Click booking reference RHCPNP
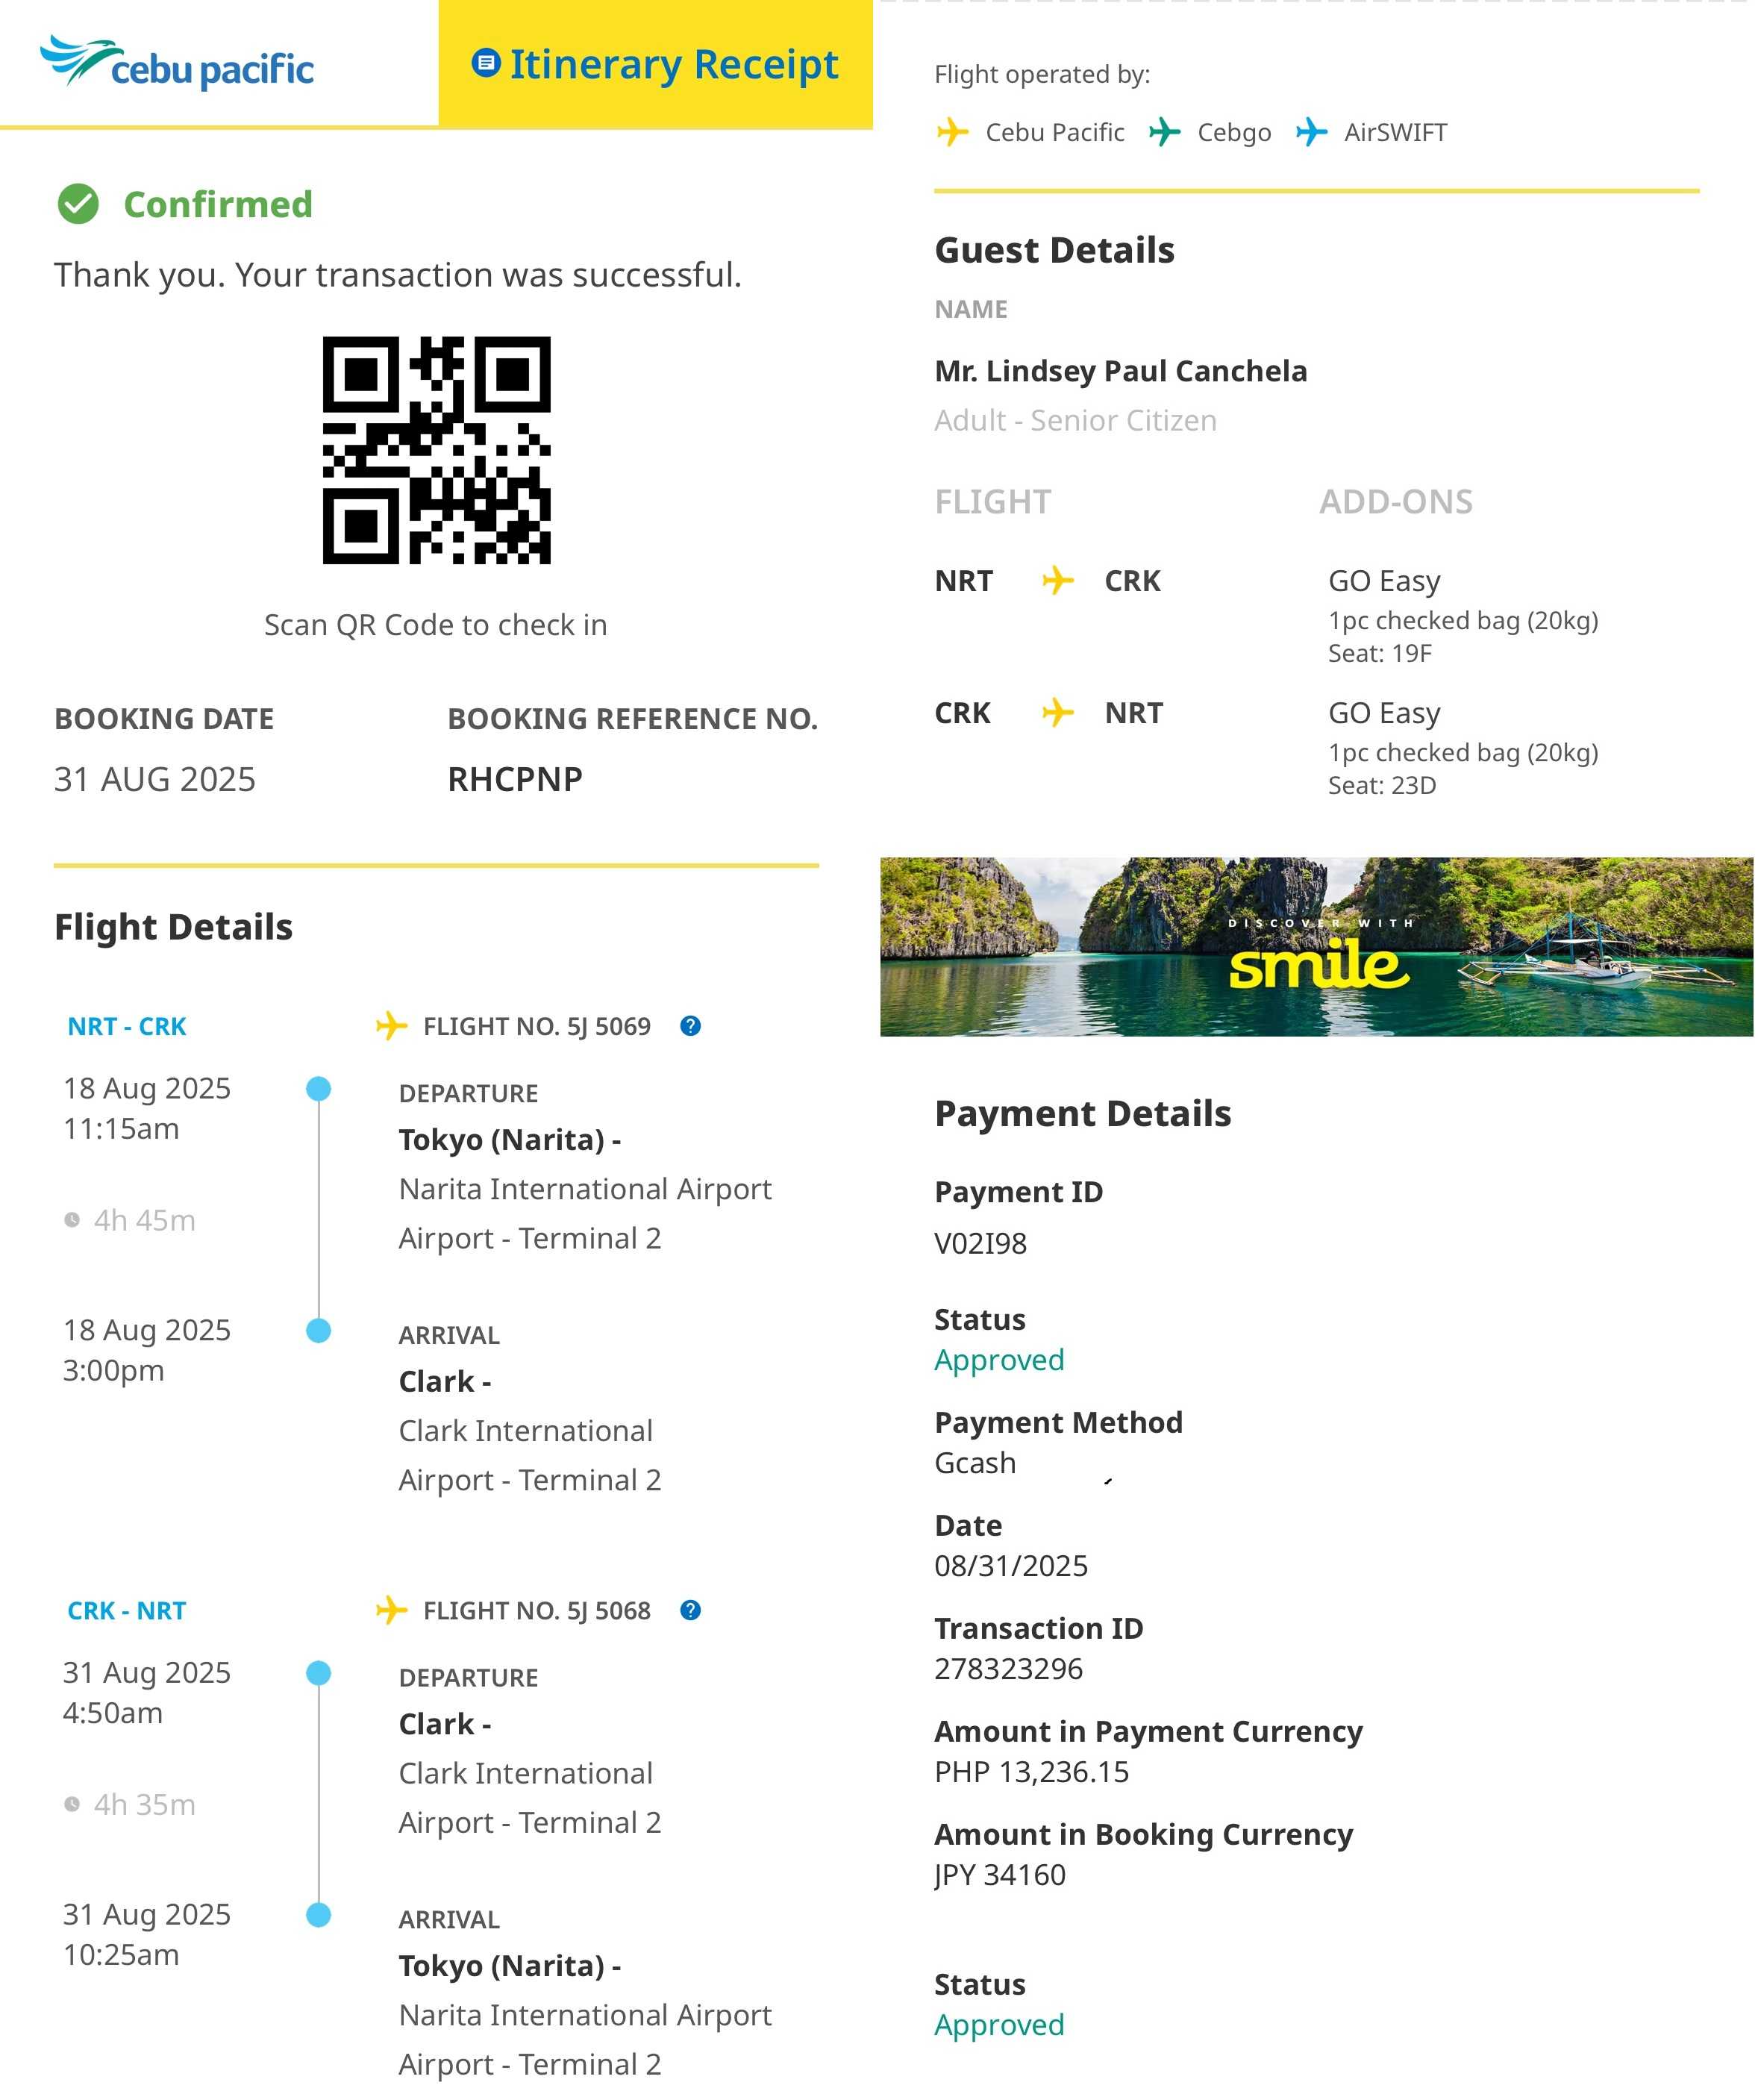This screenshot has height=2100, width=1758. point(515,779)
